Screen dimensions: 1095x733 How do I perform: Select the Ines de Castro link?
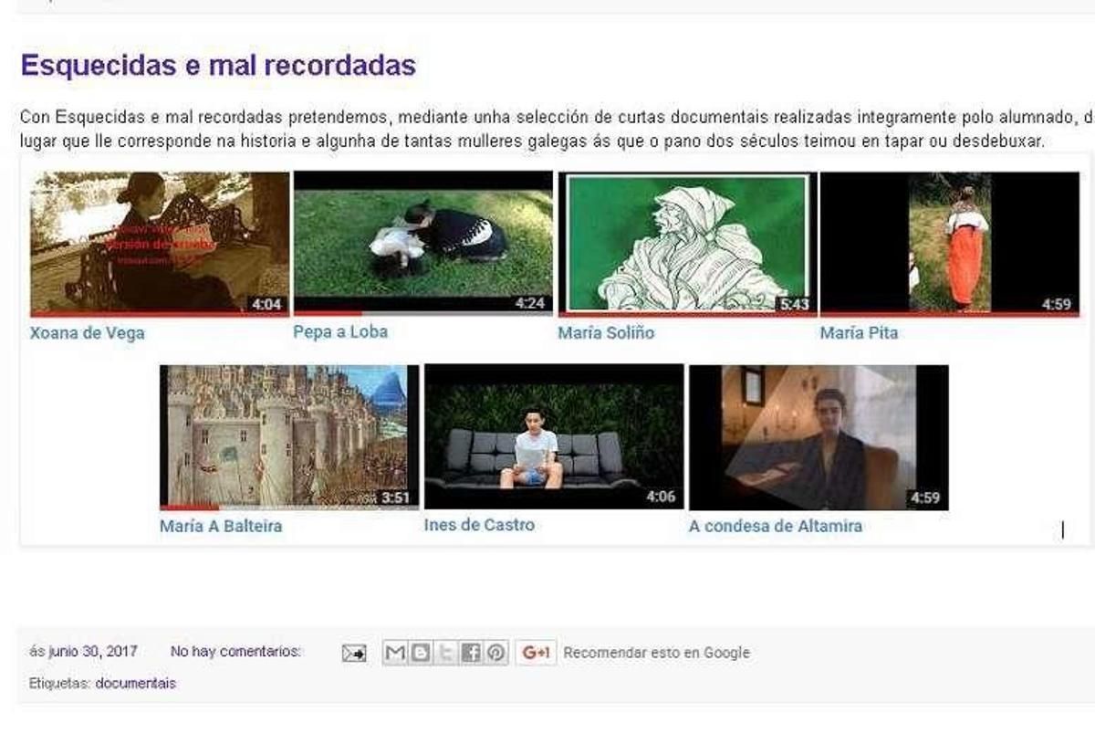click(481, 525)
